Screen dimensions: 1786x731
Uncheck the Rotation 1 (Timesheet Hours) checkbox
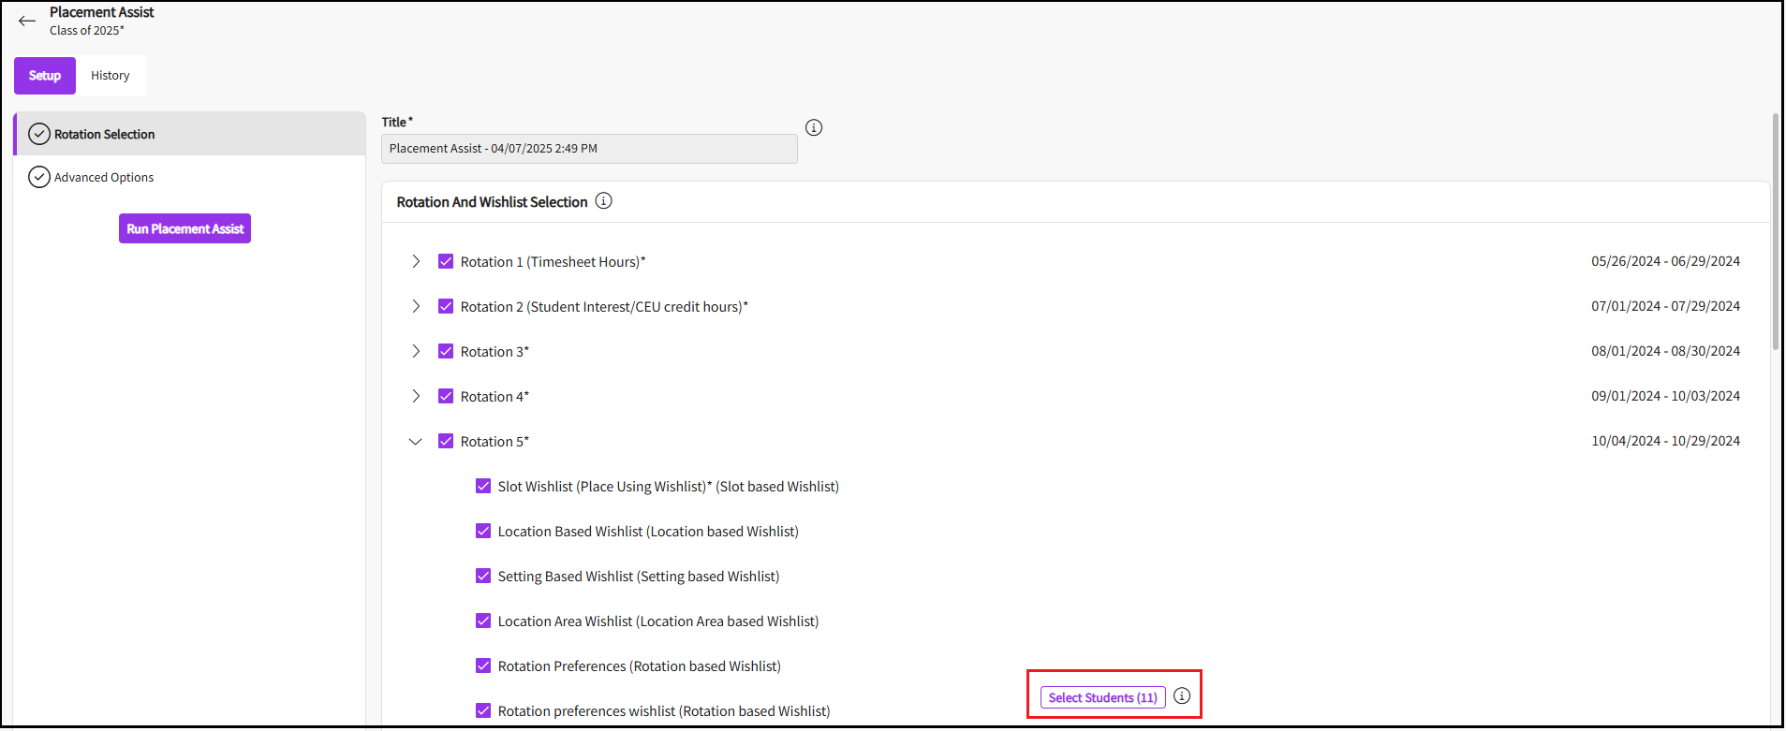[446, 262]
